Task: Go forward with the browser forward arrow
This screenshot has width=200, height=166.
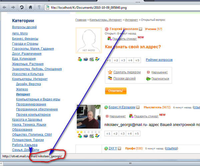Action: pyautogui.click(x=13, y=7)
